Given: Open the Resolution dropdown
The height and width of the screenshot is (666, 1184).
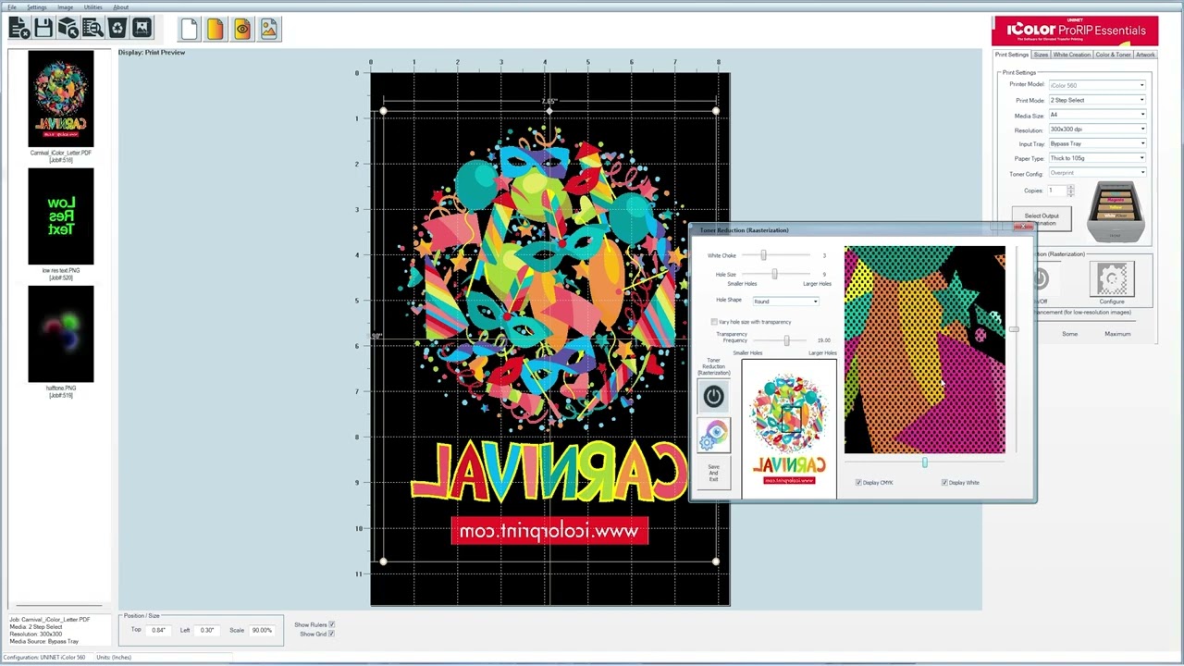Looking at the screenshot, I should (x=1097, y=129).
